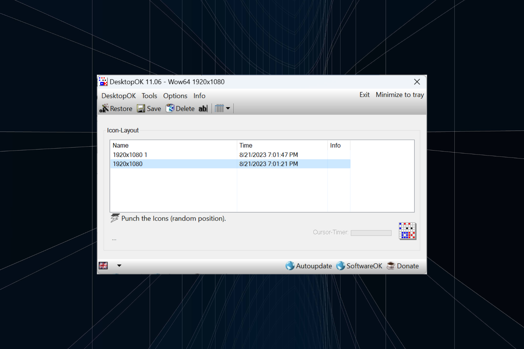Image resolution: width=524 pixels, height=349 pixels.
Task: Select the 1920x1080 1 layout entry
Action: pyautogui.click(x=130, y=155)
